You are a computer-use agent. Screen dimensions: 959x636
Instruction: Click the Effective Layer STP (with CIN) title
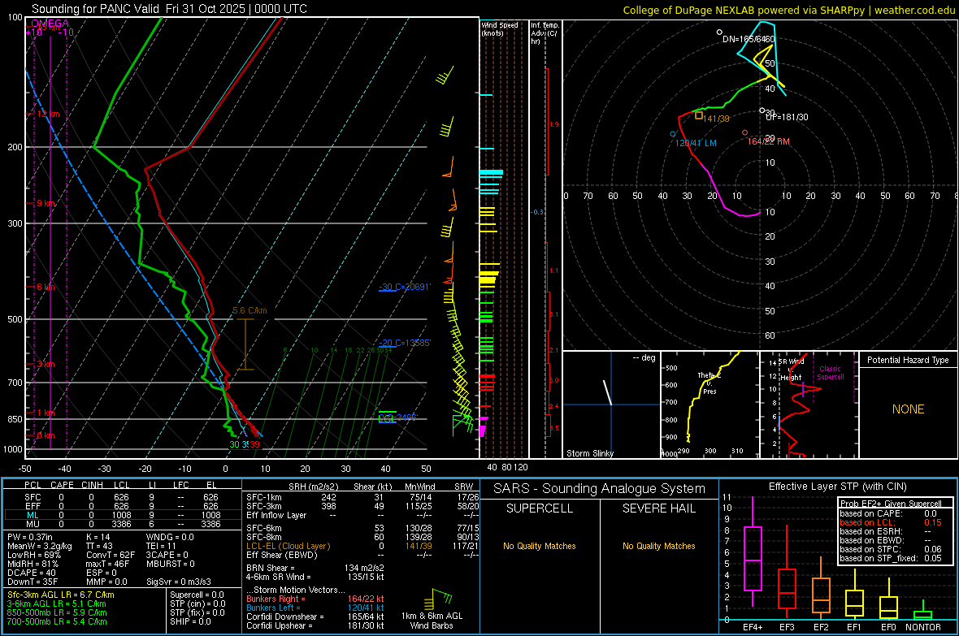click(837, 487)
